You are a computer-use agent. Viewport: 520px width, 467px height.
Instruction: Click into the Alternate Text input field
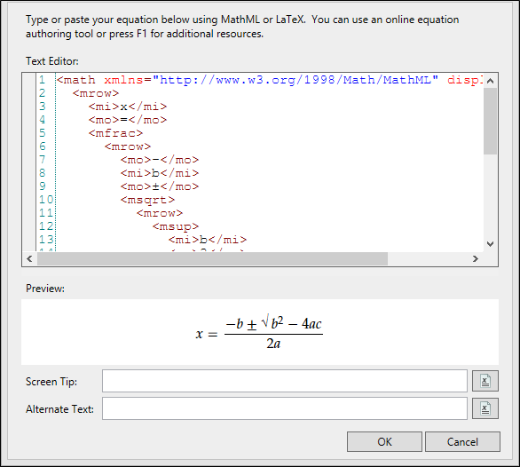coord(285,408)
